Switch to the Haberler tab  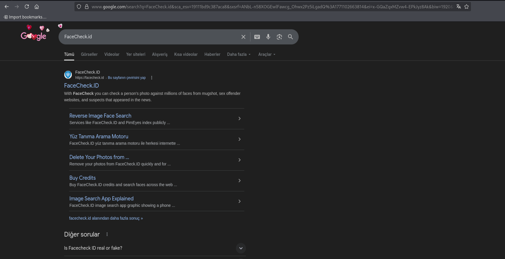pos(212,54)
